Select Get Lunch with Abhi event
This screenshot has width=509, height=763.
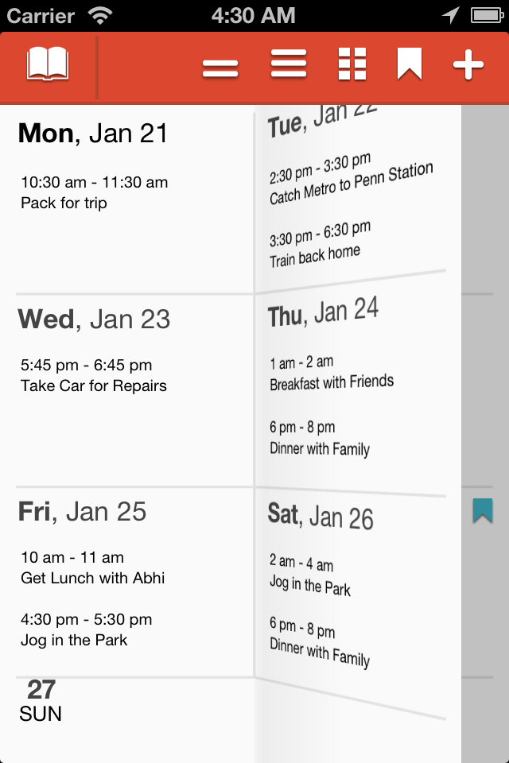[x=93, y=578]
